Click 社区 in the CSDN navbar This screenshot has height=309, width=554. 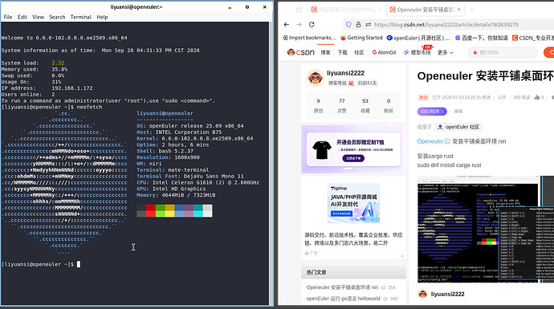tap(359, 52)
